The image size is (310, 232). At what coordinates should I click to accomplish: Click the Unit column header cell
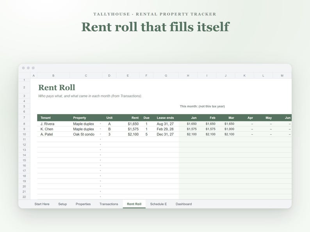click(109, 118)
